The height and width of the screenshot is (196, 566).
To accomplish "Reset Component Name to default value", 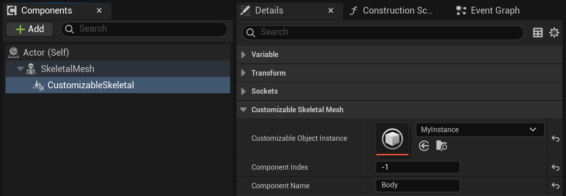I will coord(556,186).
